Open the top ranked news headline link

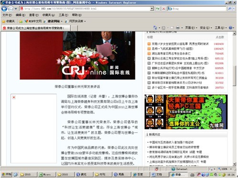click(180, 44)
